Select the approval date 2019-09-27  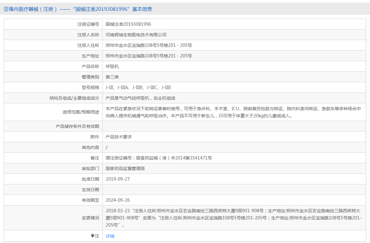click(x=118, y=179)
